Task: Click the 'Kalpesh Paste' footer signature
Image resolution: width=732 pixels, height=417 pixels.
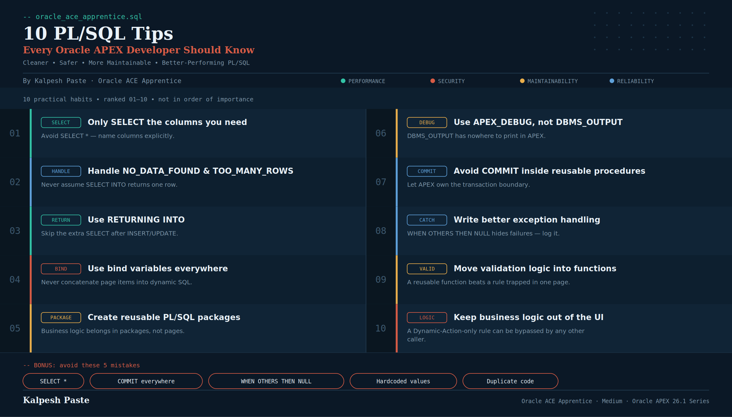Action: pyautogui.click(x=56, y=400)
